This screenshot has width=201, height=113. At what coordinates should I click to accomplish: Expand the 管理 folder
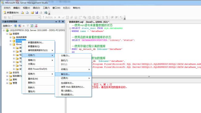[7, 83]
